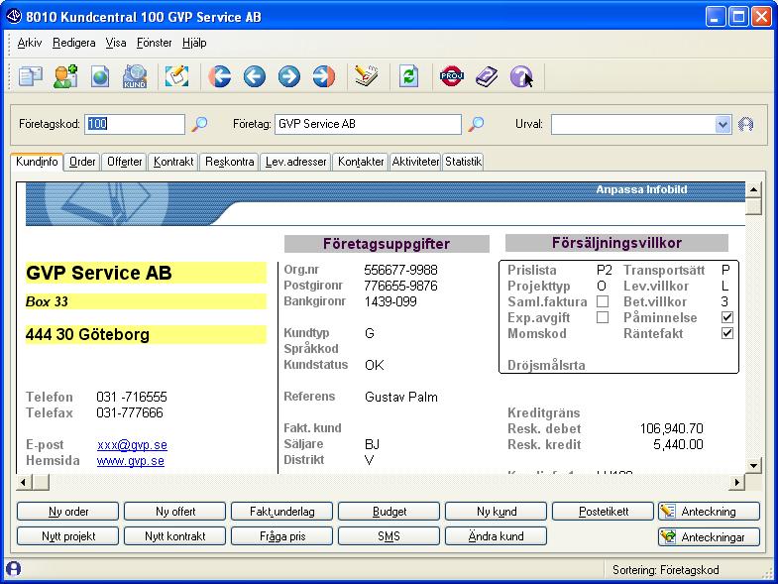Switch to the Statistik tab
Screen dimensions: 778x584
coord(463,162)
